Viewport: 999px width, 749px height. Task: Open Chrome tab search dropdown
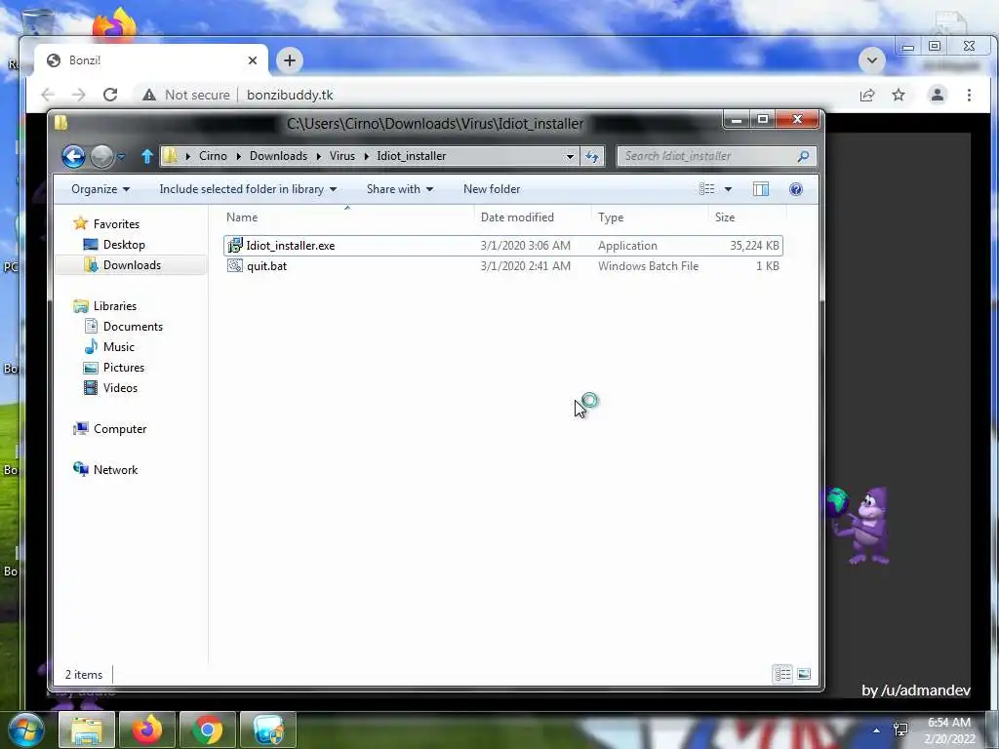click(871, 60)
